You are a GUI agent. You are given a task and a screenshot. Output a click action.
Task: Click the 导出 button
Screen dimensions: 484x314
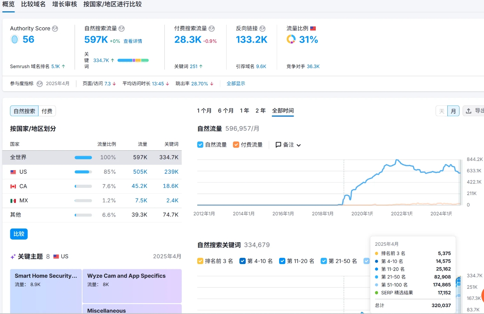coord(474,111)
